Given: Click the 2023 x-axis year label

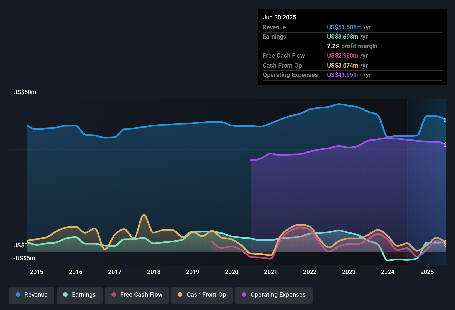Looking at the screenshot, I should 349,272.
